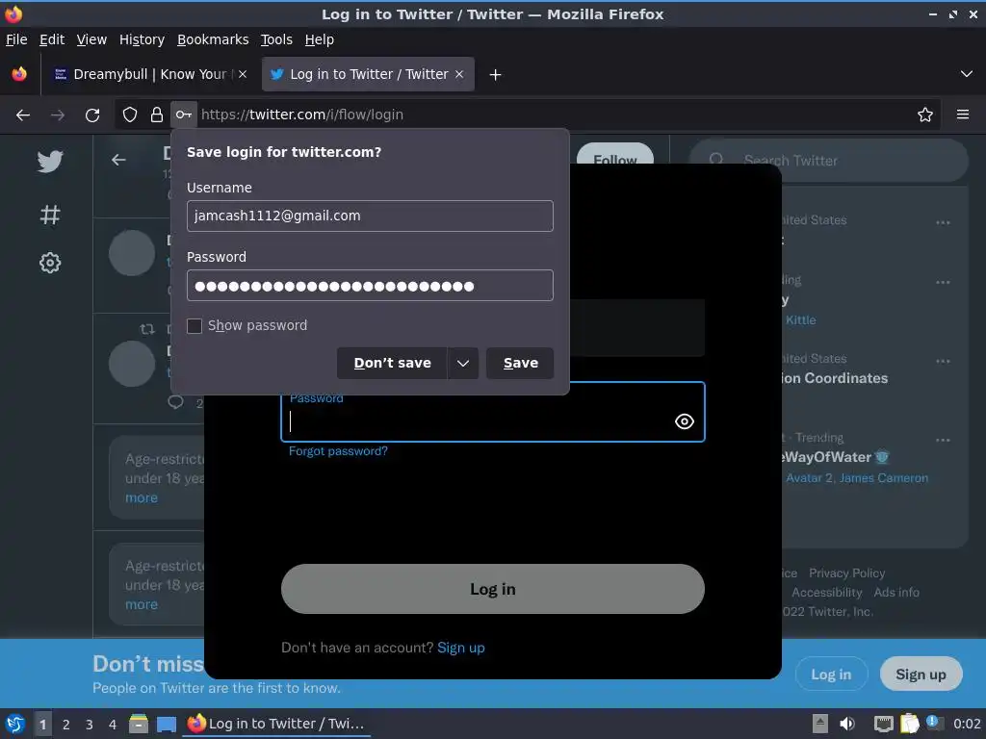This screenshot has height=739, width=986.
Task: Click Save in the save login popup
Action: pyautogui.click(x=520, y=363)
